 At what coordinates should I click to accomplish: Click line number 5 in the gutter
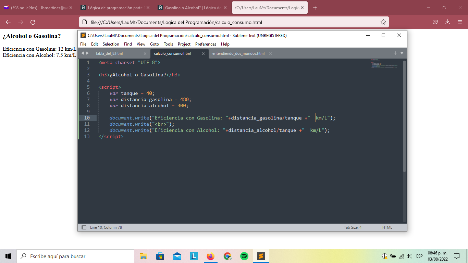(x=88, y=87)
